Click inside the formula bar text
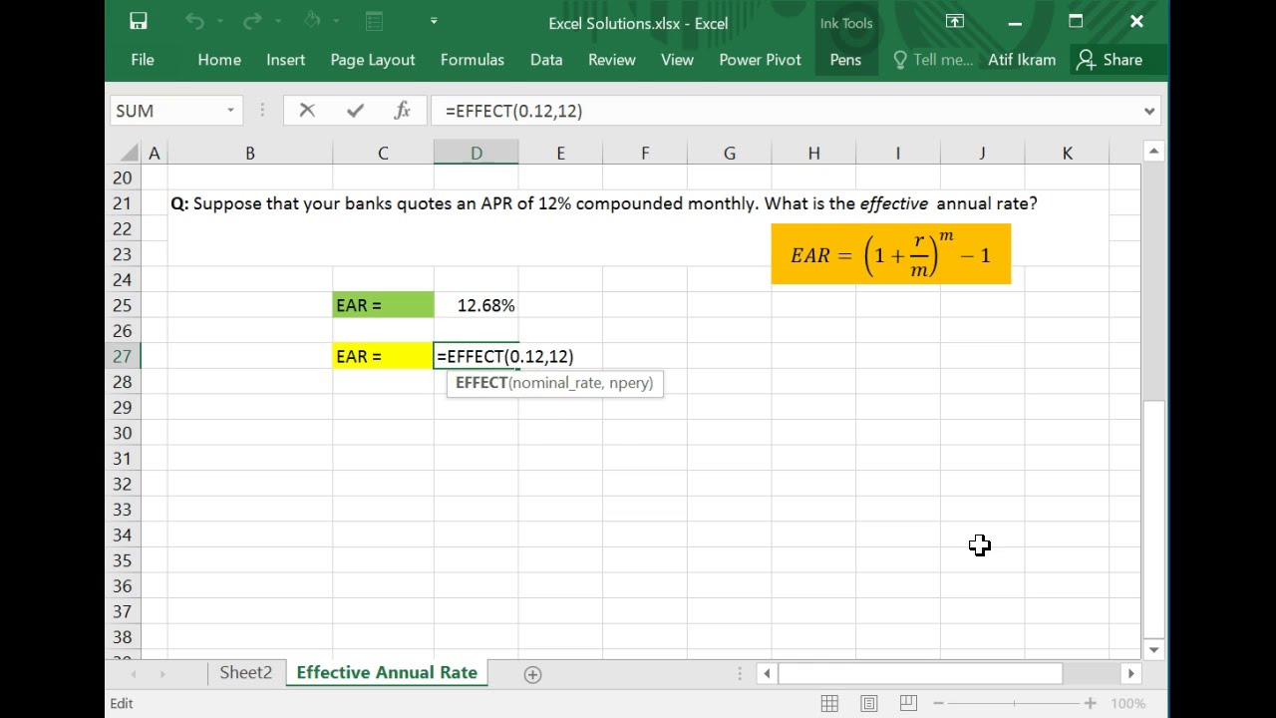 [x=514, y=111]
